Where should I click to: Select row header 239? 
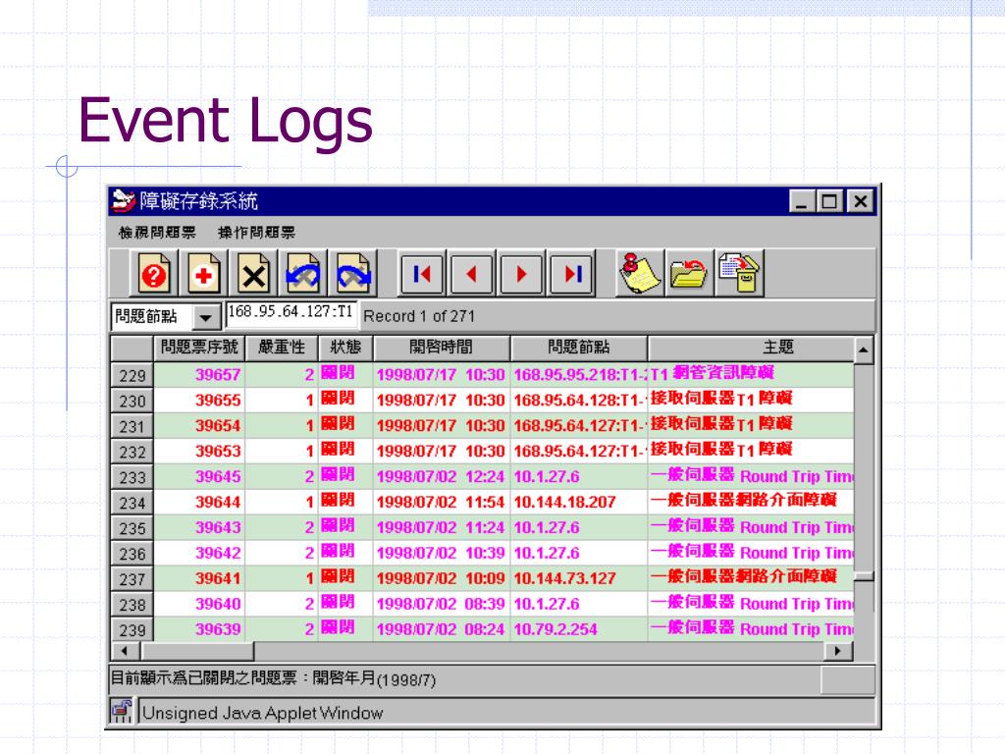132,629
